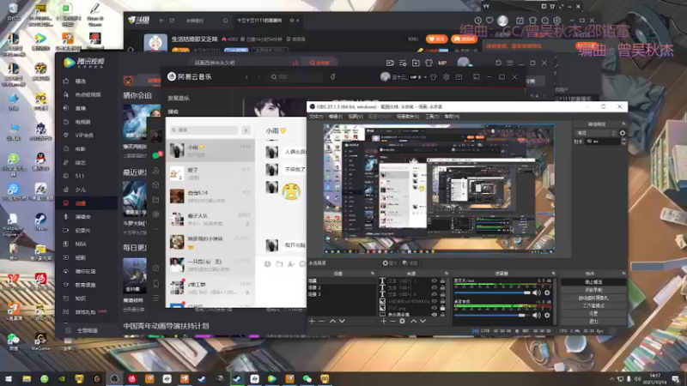687x386 pixels.
Task: Pop out the OBS audio mixer dock
Action: pyautogui.click(x=553, y=274)
